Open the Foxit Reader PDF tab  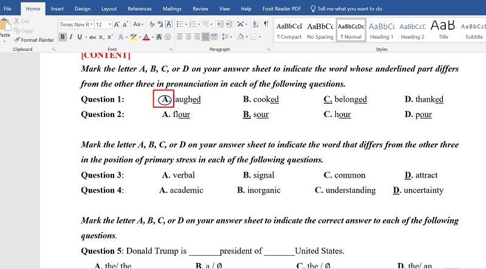pyautogui.click(x=281, y=8)
